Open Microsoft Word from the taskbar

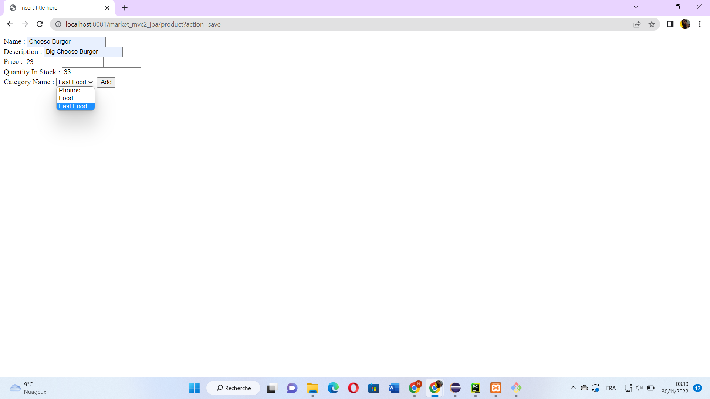point(394,388)
